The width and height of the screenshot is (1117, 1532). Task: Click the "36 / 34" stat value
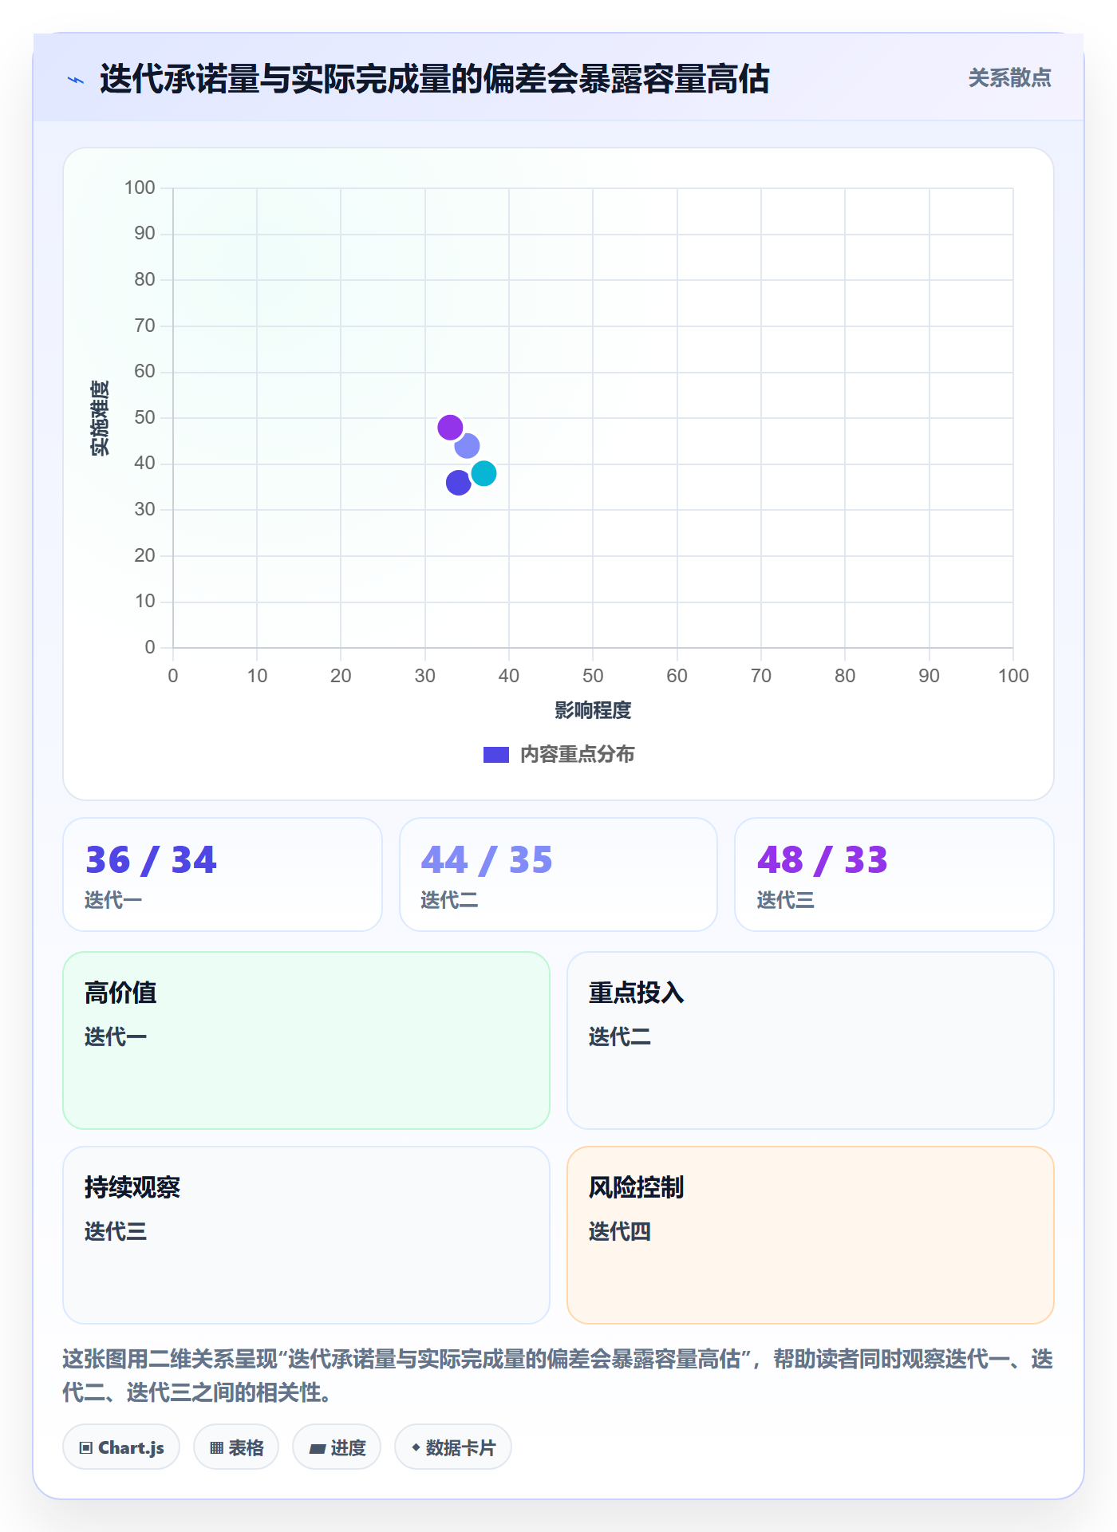click(x=151, y=860)
